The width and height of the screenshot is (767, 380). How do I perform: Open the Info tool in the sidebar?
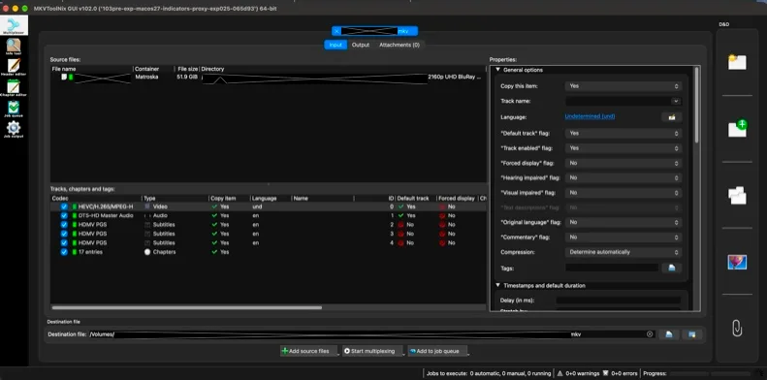point(14,46)
